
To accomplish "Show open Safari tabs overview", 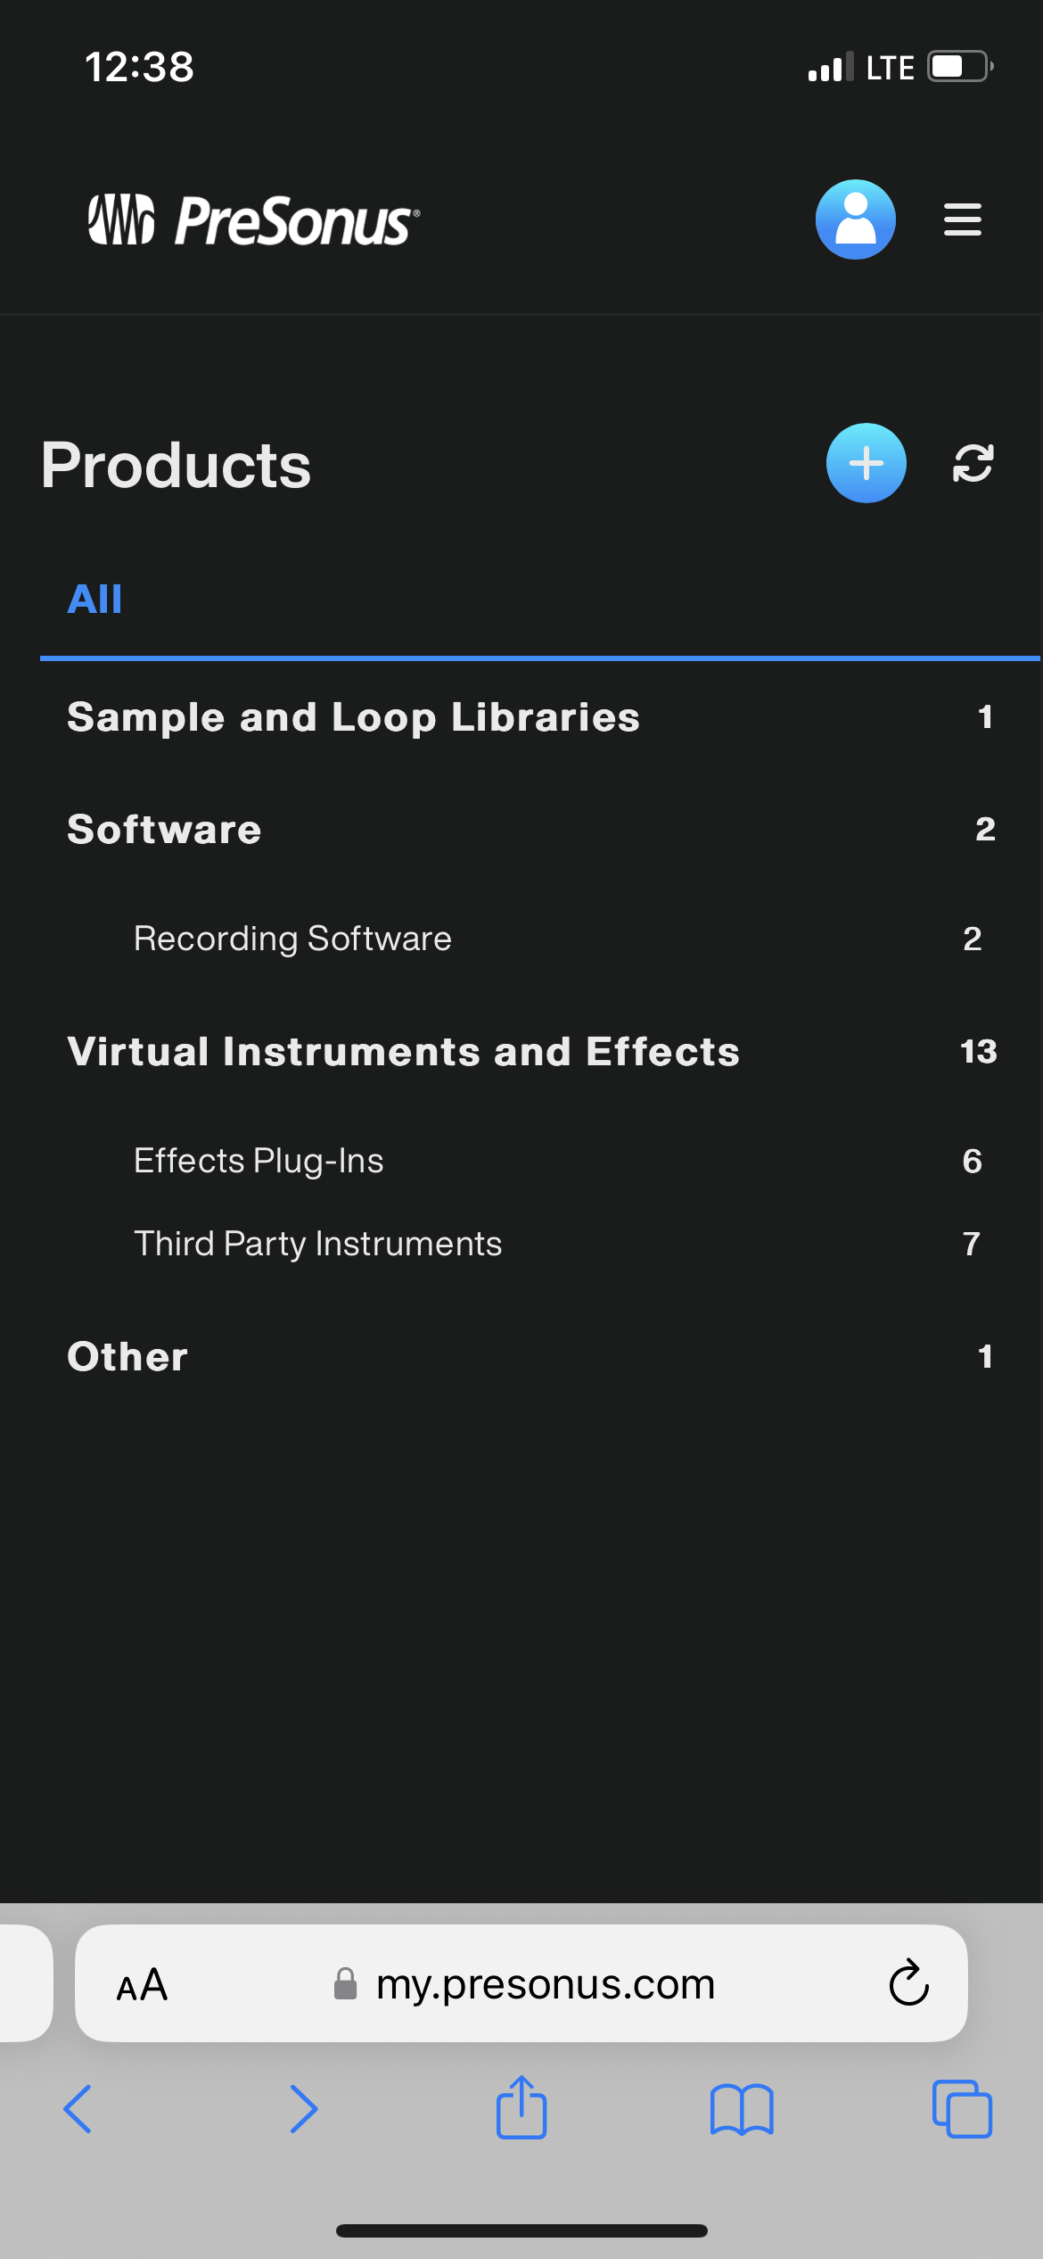I will tap(962, 2109).
